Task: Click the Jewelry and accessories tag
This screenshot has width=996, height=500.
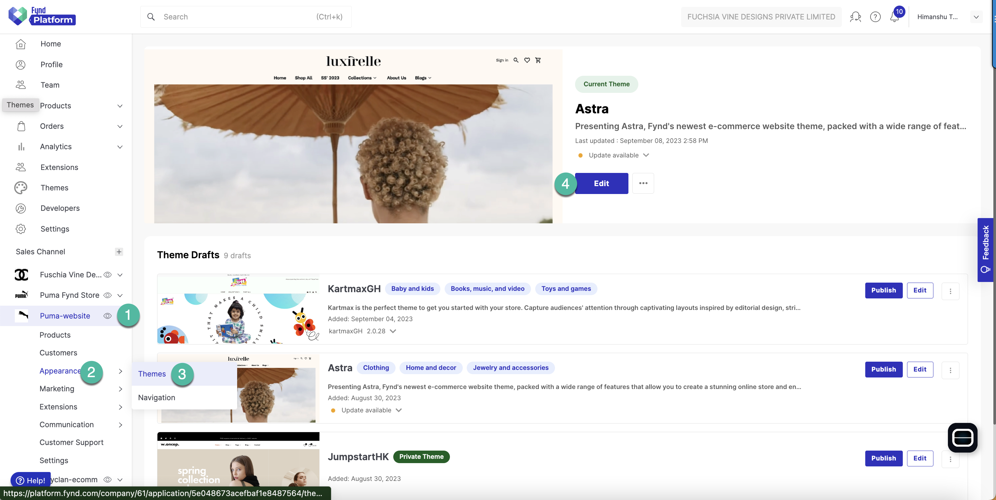Action: point(511,368)
